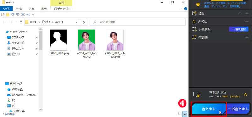Go up one folder level arrow
The width and height of the screenshot is (252, 117).
coord(21,22)
